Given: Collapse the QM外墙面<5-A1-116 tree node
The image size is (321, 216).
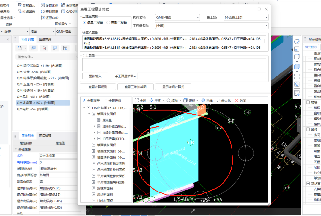Looking at the screenshot, I should [x=84, y=108].
